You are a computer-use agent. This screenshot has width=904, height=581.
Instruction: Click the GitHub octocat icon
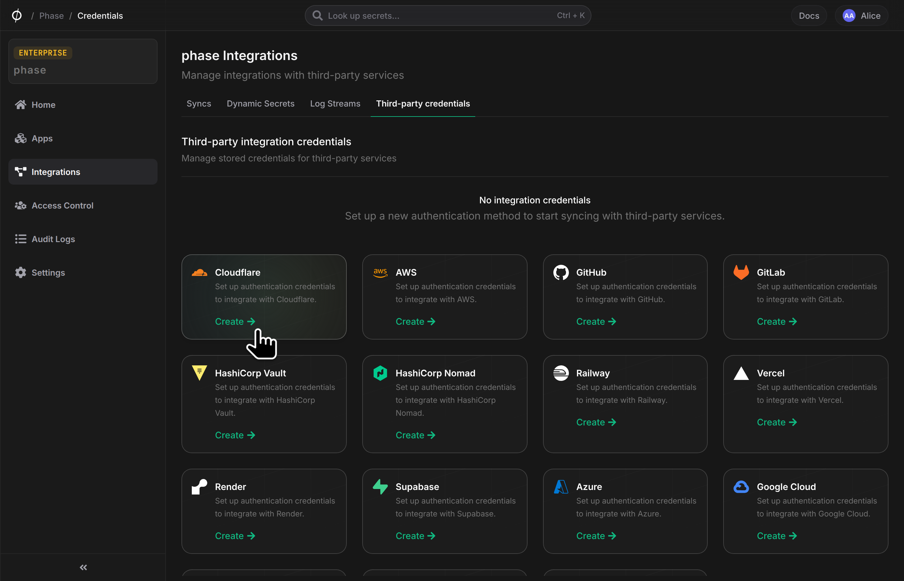(x=561, y=272)
